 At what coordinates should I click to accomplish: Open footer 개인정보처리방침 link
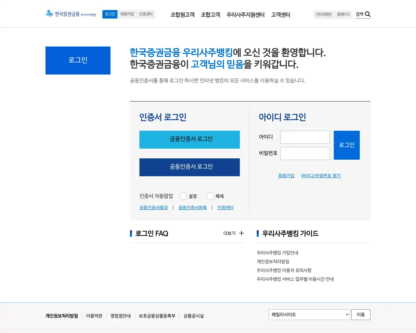(x=62, y=316)
